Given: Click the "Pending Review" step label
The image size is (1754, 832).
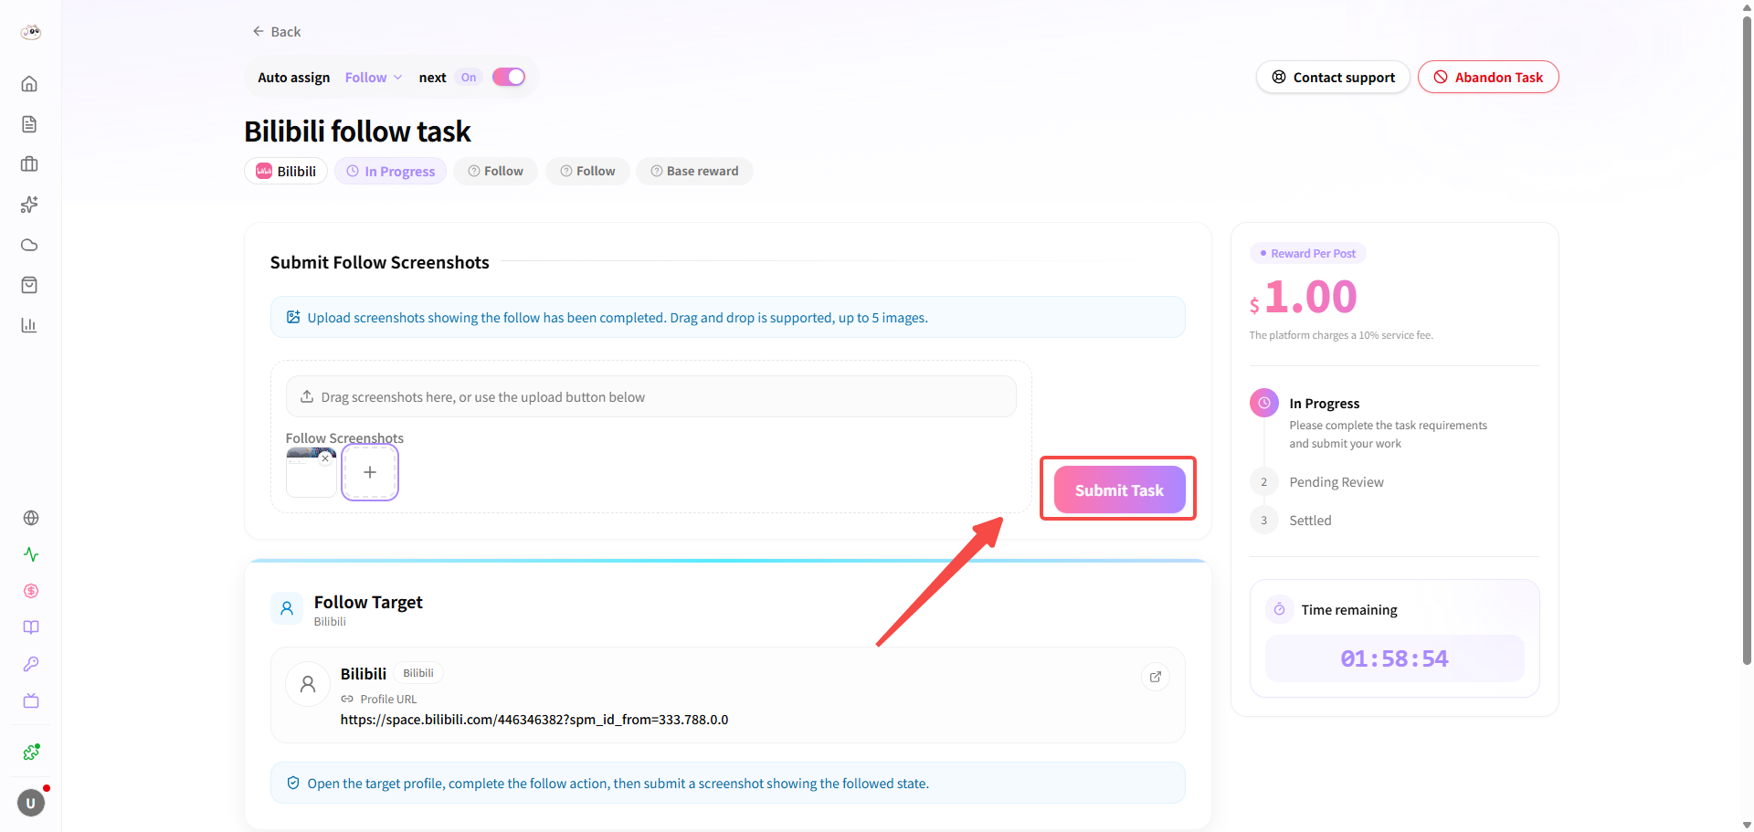Looking at the screenshot, I should 1337,482.
